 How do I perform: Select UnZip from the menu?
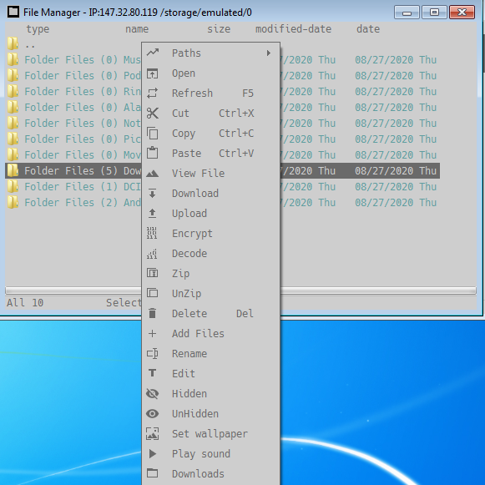(211, 293)
